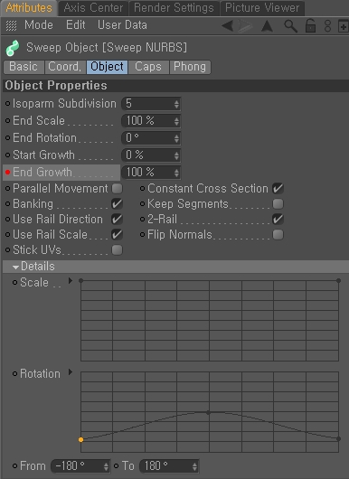Expand the Rotation curve options arrow
This screenshot has height=479, width=349.
[x=71, y=371]
